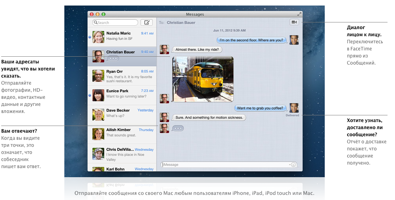This screenshot has height=200, width=395.
Task: Click the 'What's up?' message preview
Action: tap(115, 116)
